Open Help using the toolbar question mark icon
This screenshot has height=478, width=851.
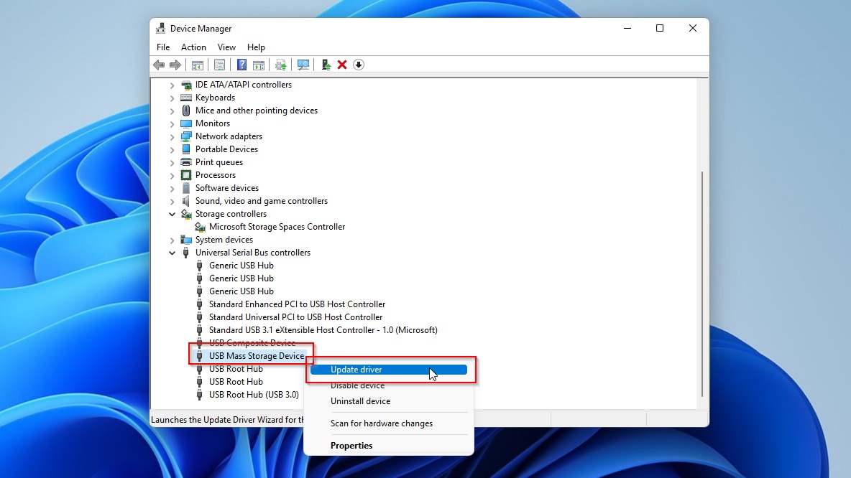point(241,65)
